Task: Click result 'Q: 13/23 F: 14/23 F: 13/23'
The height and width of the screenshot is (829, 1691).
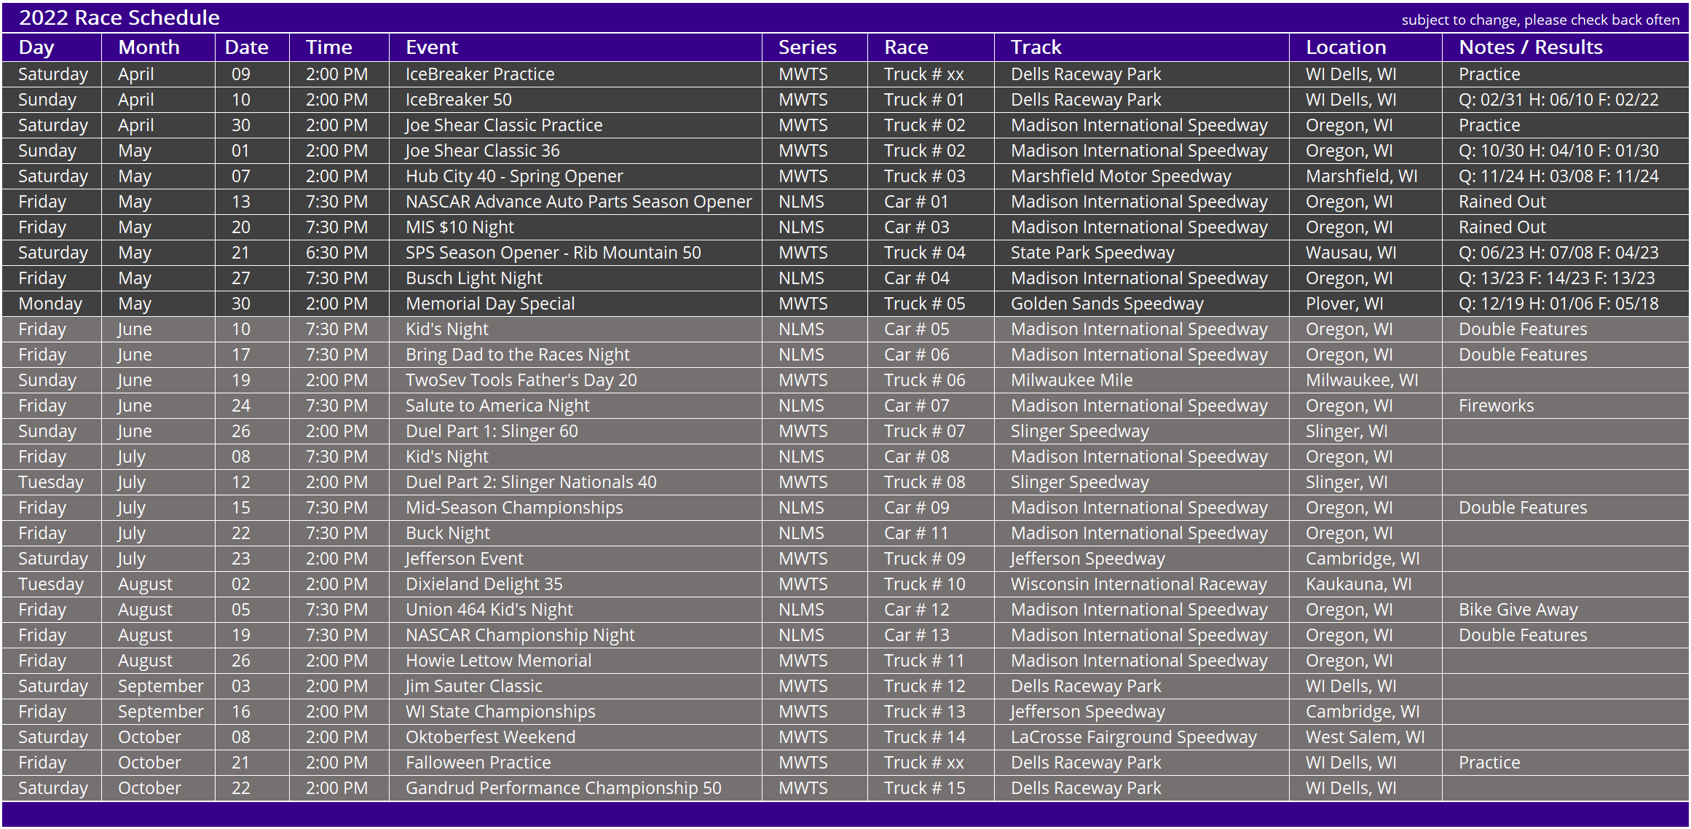Action: click(x=1557, y=278)
